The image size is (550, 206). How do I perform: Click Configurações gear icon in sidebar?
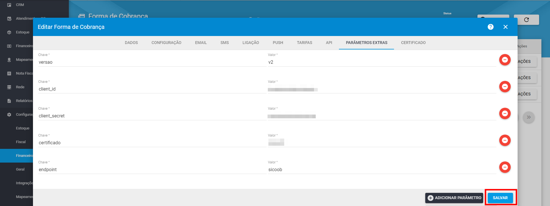point(9,115)
